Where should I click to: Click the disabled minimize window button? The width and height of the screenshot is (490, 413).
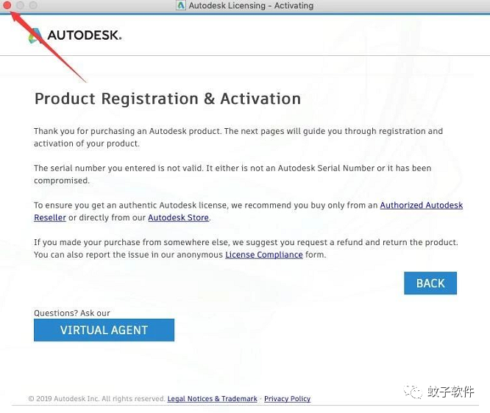[x=20, y=5]
